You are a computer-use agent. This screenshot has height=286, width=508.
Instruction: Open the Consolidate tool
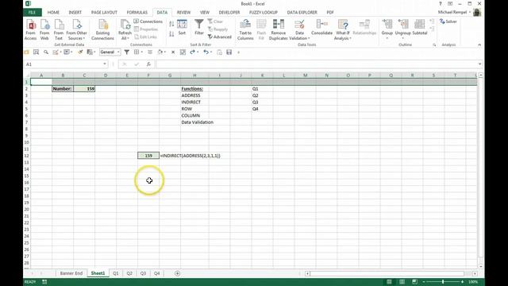(321, 28)
